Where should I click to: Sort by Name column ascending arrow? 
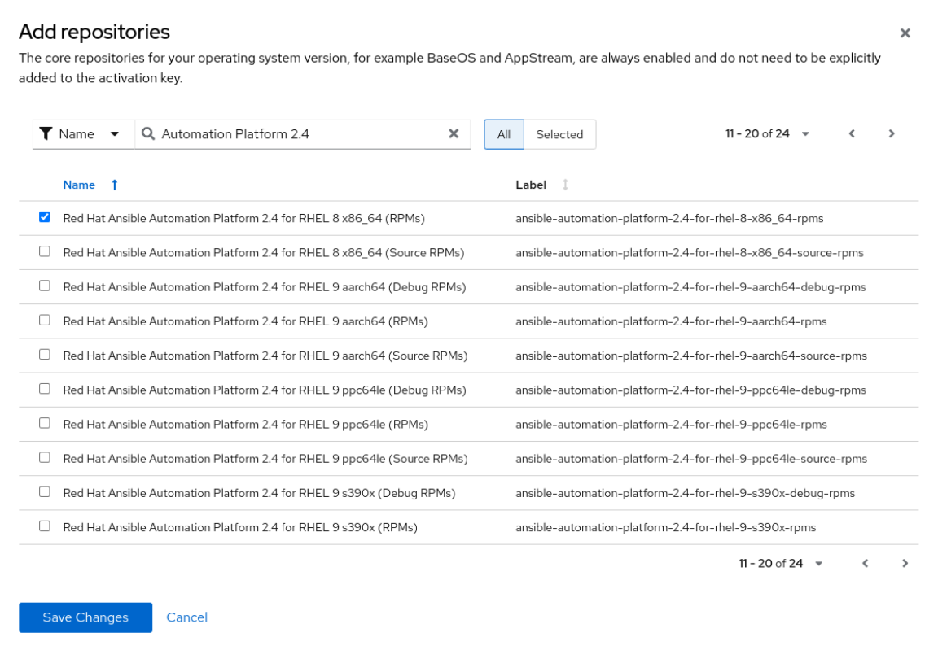115,185
